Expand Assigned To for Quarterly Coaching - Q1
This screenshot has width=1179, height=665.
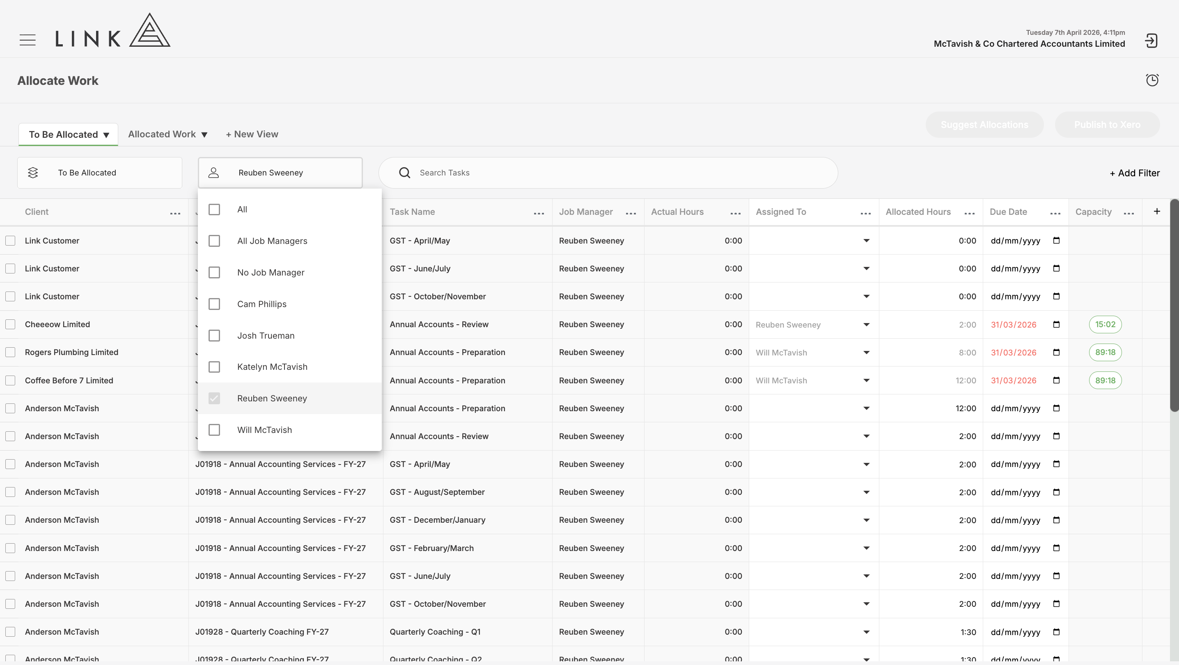866,632
